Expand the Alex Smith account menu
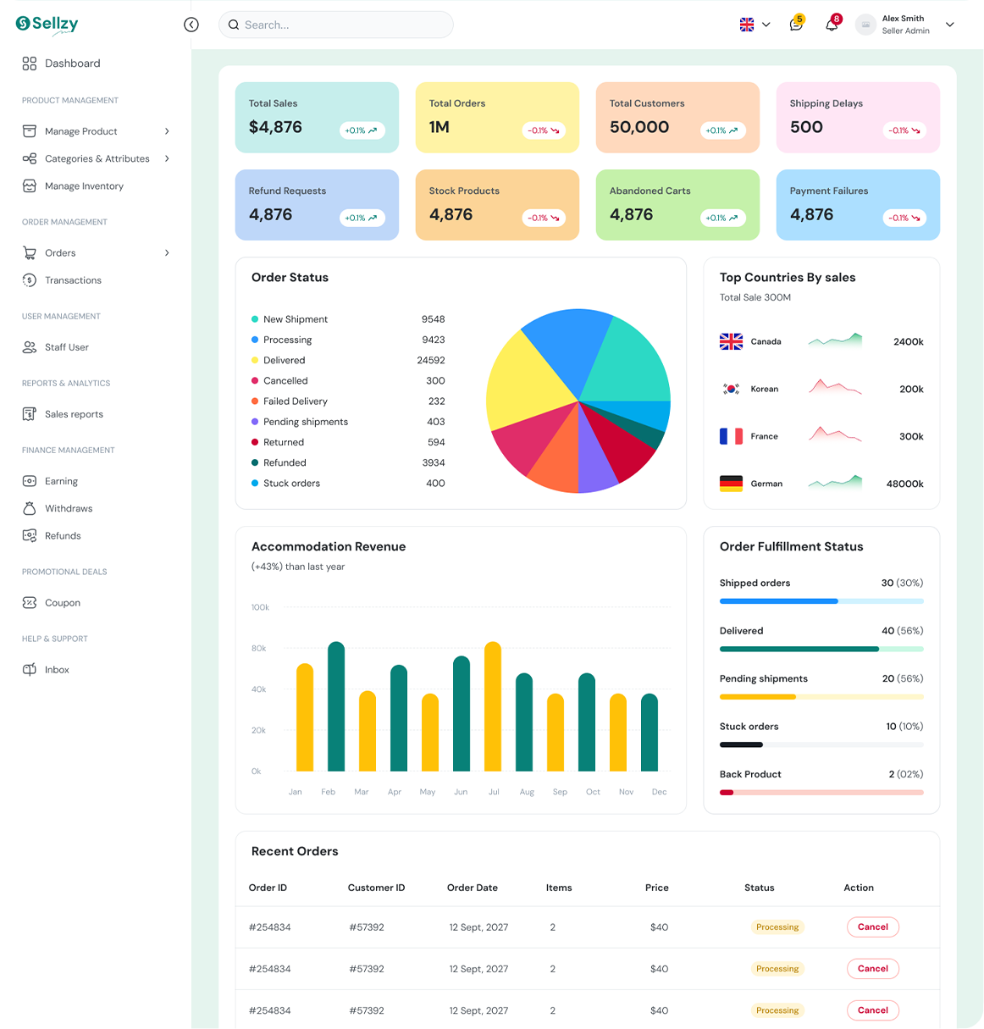 (950, 25)
